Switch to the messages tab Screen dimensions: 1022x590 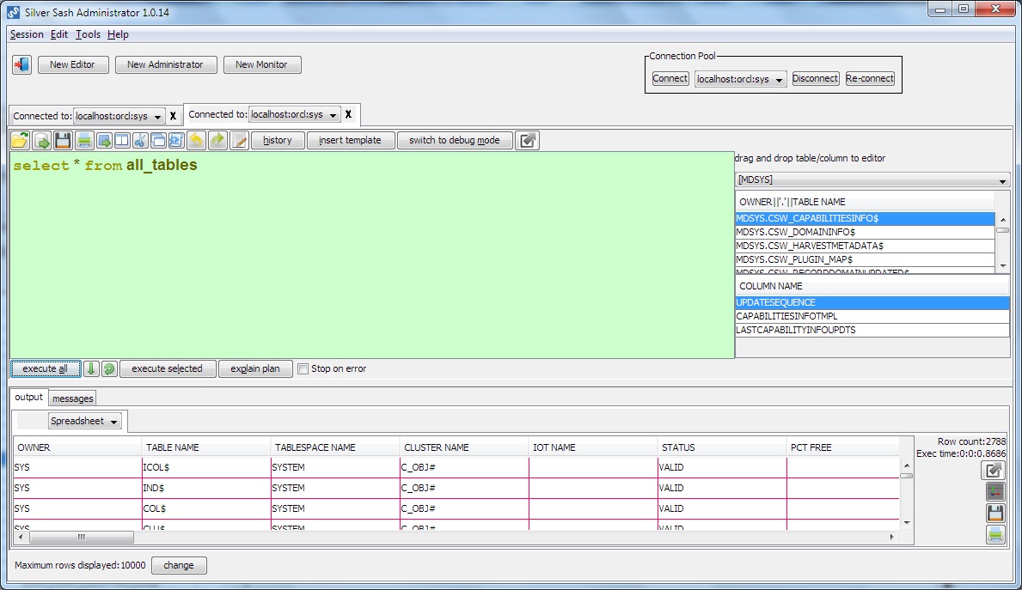[x=72, y=398]
